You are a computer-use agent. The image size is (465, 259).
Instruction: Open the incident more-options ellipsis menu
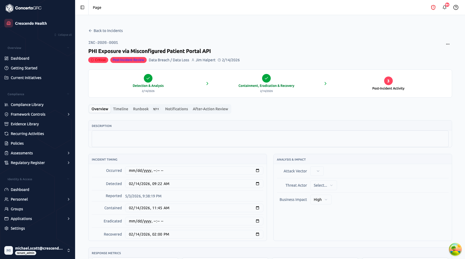point(448,44)
